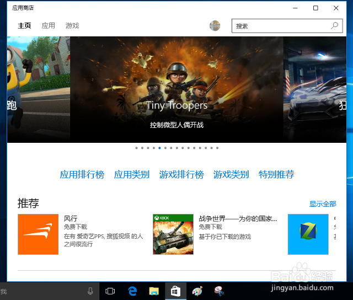Switch to the 游戏 tab

(x=72, y=26)
